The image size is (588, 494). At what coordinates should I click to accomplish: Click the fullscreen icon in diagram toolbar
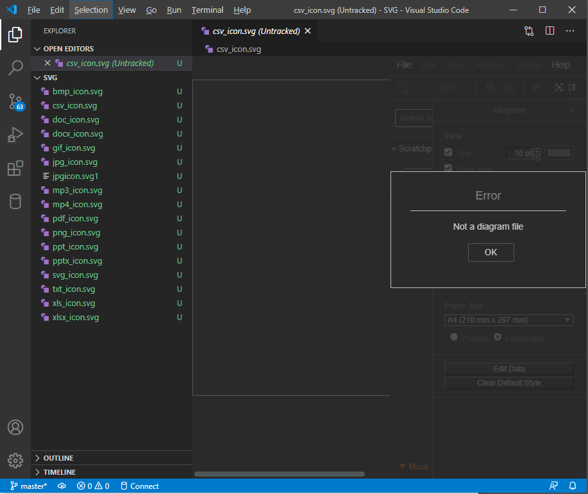coord(559,87)
